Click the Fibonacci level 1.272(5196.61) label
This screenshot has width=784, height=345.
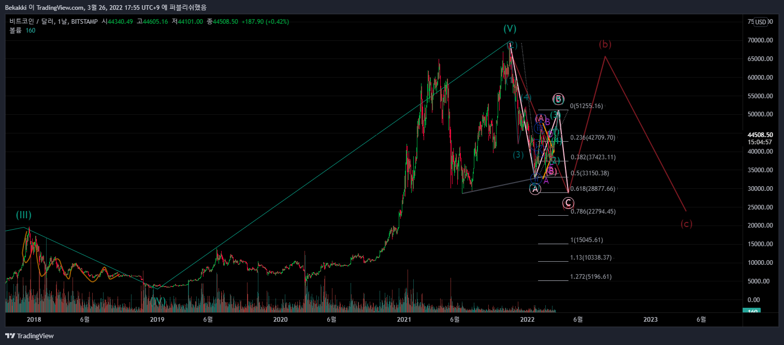(591, 277)
